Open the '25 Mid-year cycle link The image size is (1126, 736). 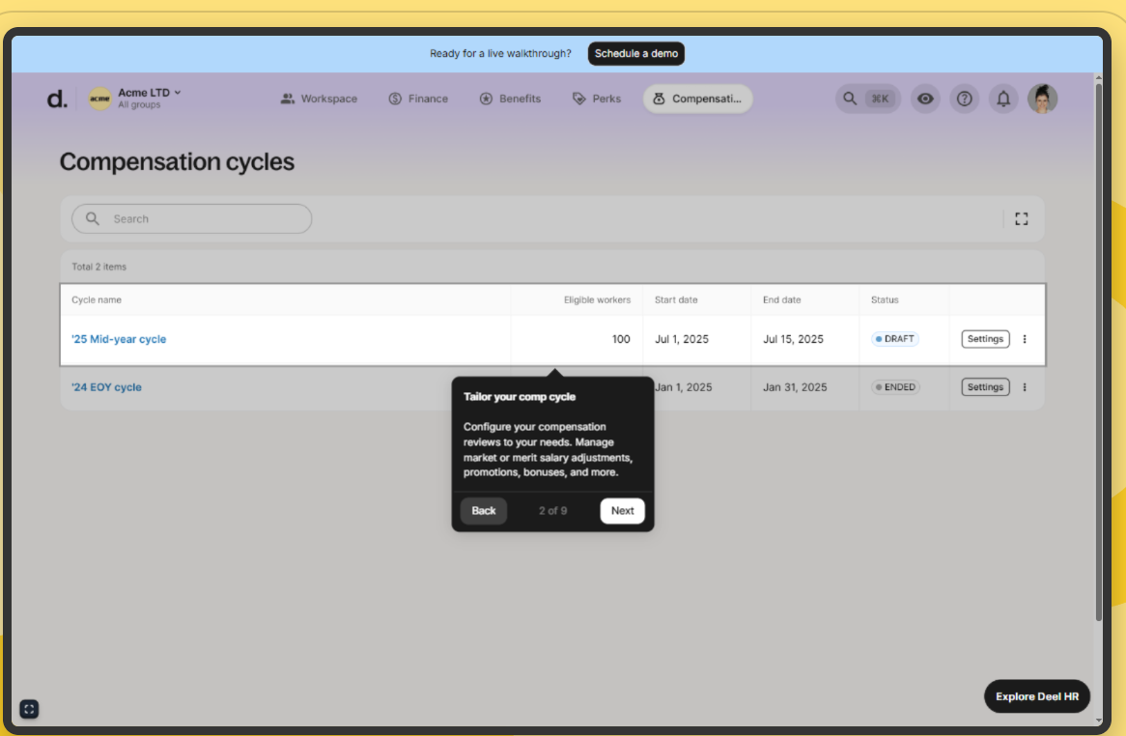119,339
